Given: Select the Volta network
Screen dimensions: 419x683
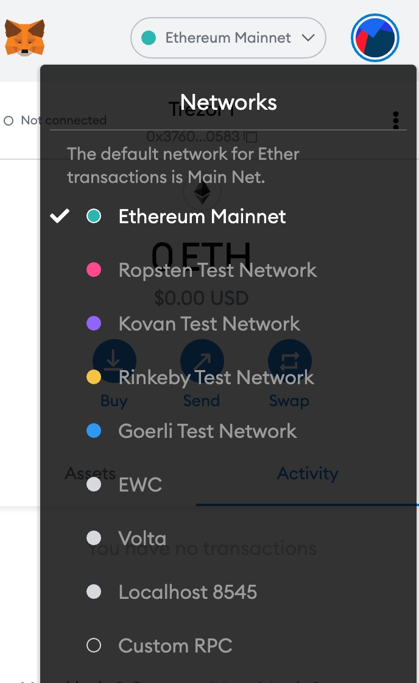Looking at the screenshot, I should pos(142,538).
